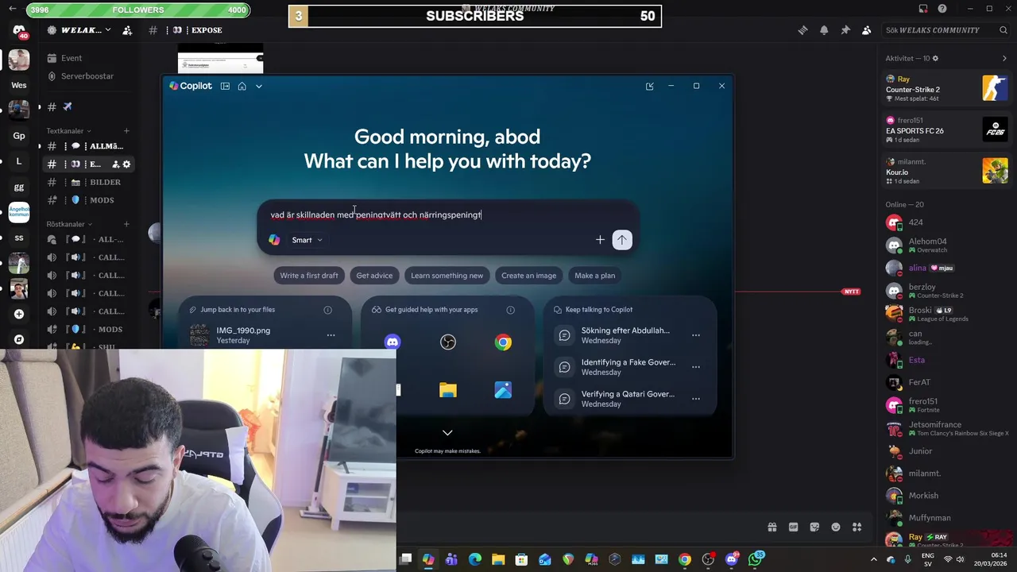The width and height of the screenshot is (1017, 572).
Task: Select ALLMÄ text channel
Action: 87,146
